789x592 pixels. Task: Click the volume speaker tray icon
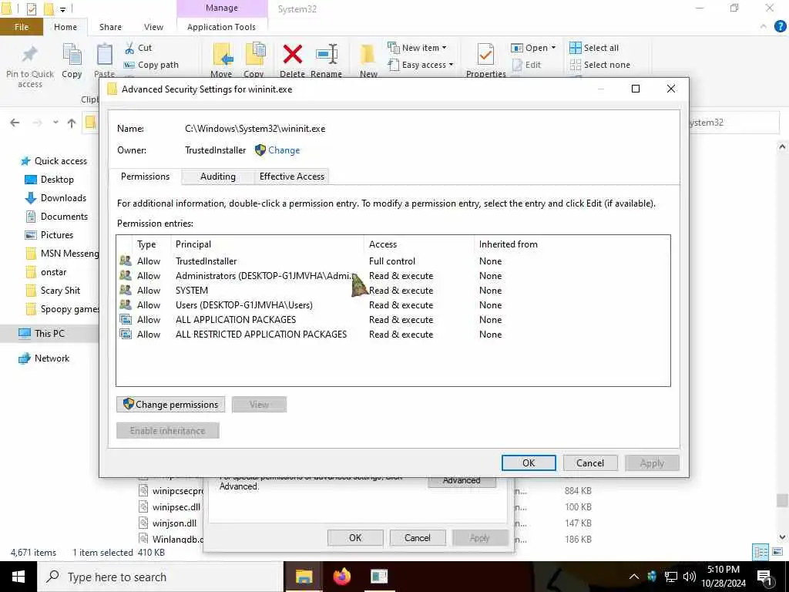[x=690, y=577]
